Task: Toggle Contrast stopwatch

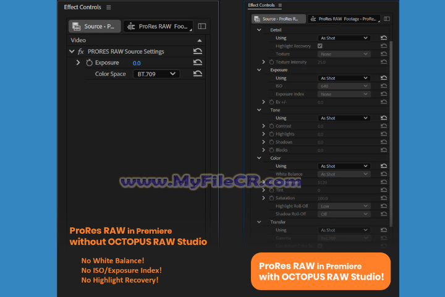Action: (271, 126)
